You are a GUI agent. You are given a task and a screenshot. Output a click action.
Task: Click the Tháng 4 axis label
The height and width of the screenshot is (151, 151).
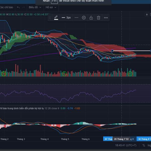click(x=44, y=139)
